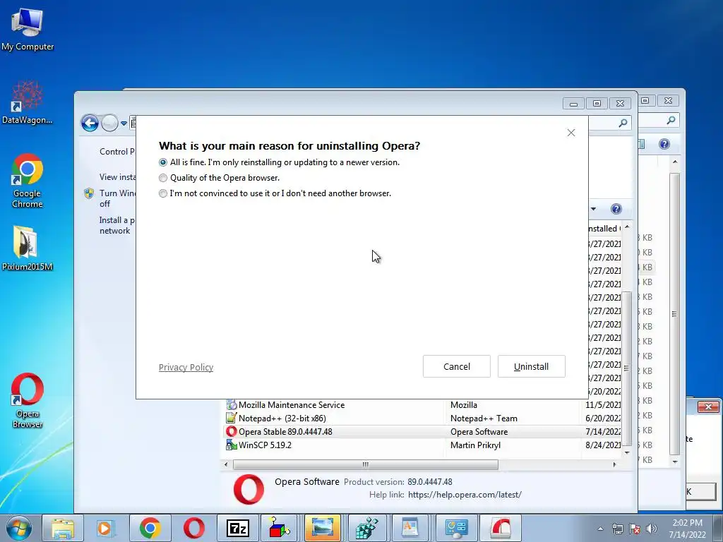Launch Opera Browser desktop shortcut
This screenshot has width=723, height=542.
(28, 400)
